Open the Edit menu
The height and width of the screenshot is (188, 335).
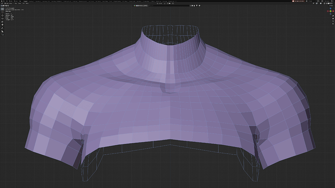(x=7, y=1)
